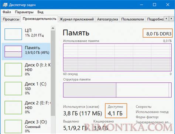Open the Параметры menu

coord(24,12)
